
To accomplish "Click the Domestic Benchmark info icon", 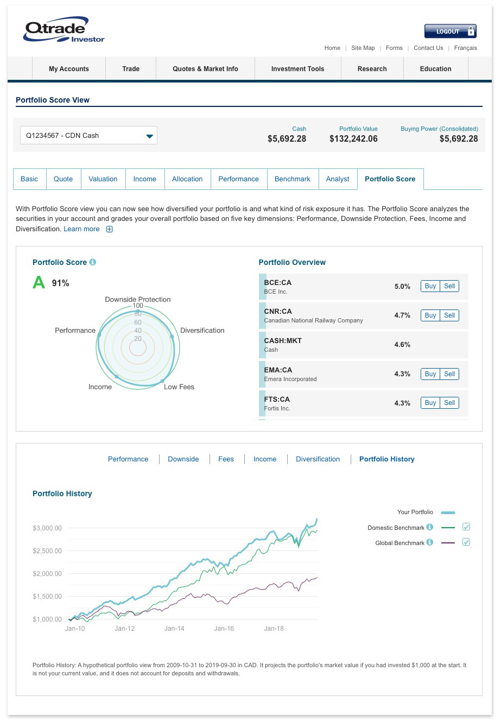I will 430,527.
